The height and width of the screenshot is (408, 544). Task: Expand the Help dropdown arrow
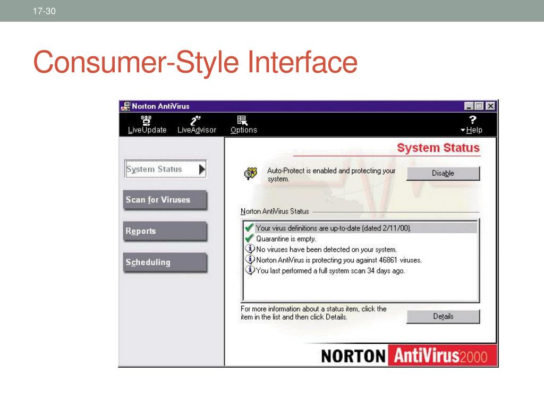coord(463,131)
